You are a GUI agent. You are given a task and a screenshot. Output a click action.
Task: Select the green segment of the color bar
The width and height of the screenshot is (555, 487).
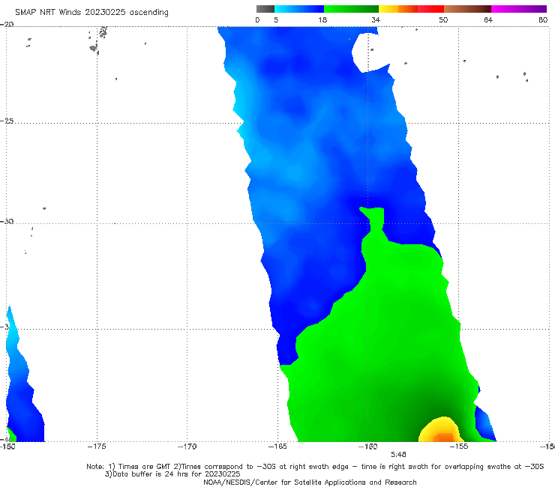351,9
